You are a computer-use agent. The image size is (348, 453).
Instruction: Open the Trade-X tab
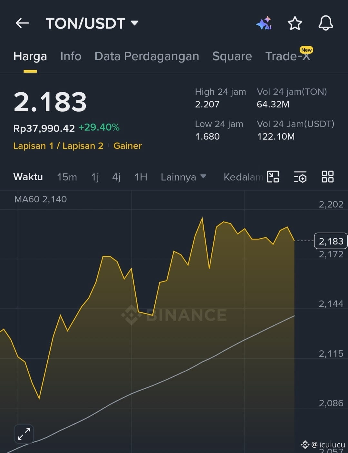[288, 56]
